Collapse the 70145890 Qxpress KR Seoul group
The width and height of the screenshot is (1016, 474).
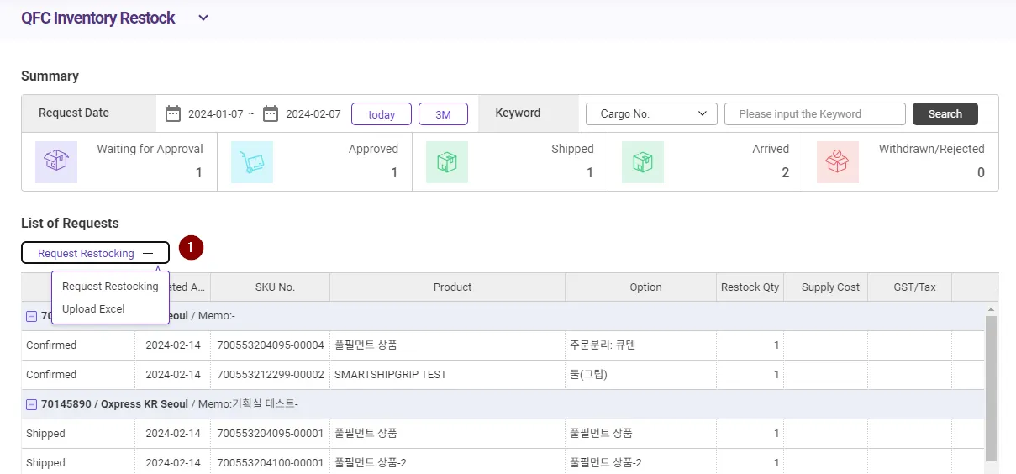pos(32,404)
